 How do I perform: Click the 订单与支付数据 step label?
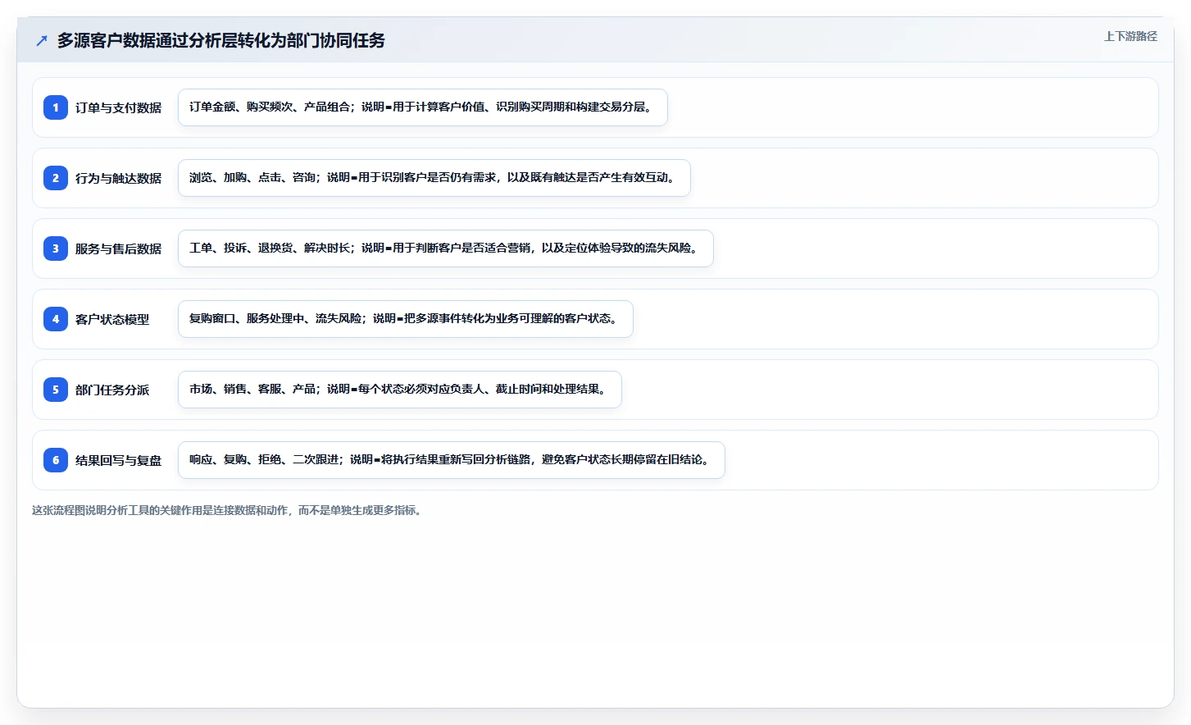118,107
